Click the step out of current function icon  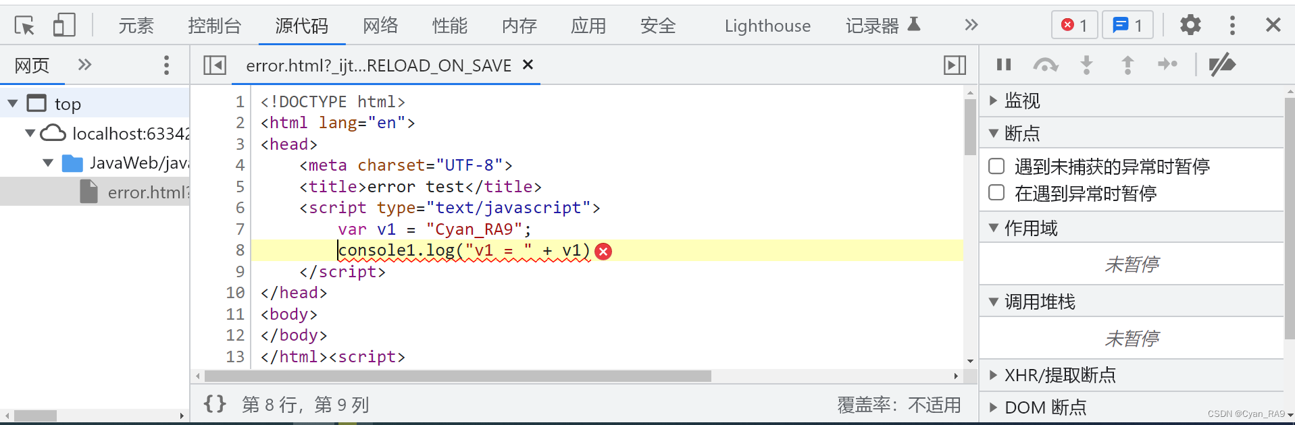[1127, 65]
